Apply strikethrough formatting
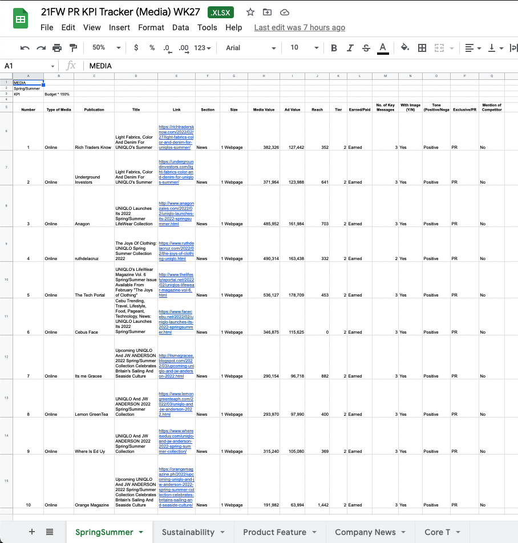The width and height of the screenshot is (518, 543). click(366, 48)
